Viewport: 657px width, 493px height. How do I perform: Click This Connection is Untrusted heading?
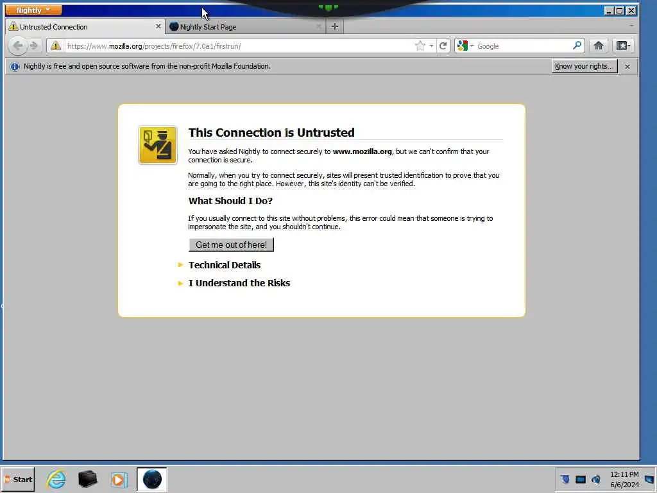point(271,132)
